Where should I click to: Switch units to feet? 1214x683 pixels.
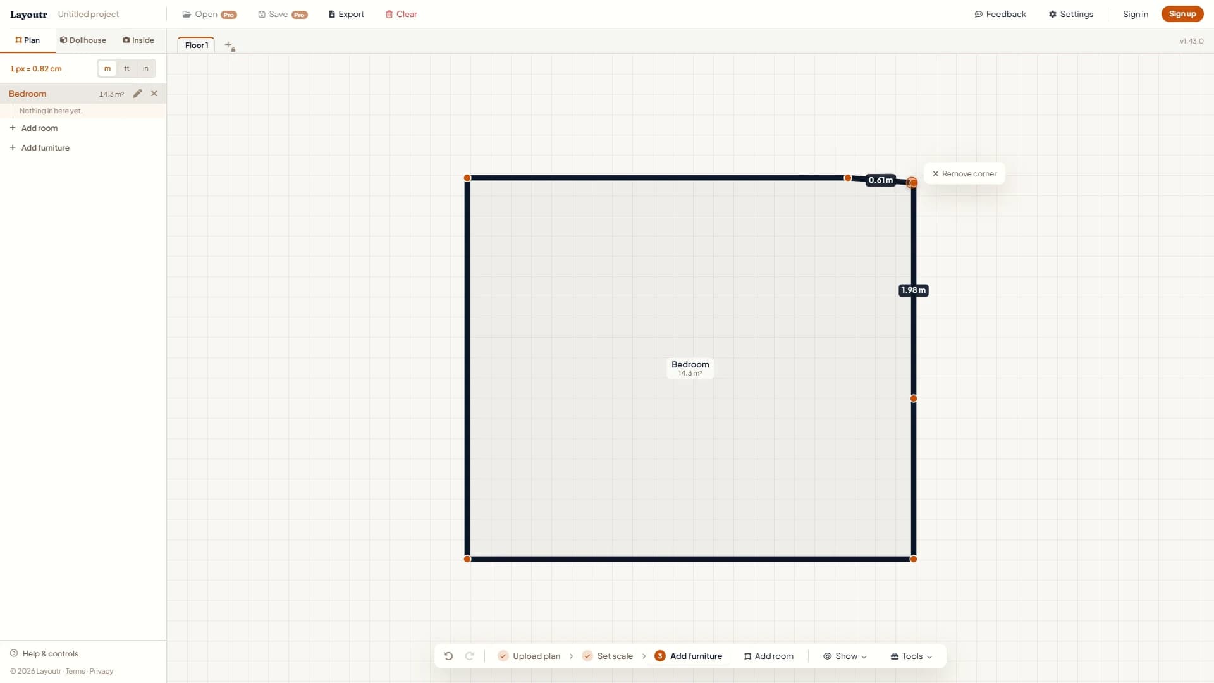point(126,68)
